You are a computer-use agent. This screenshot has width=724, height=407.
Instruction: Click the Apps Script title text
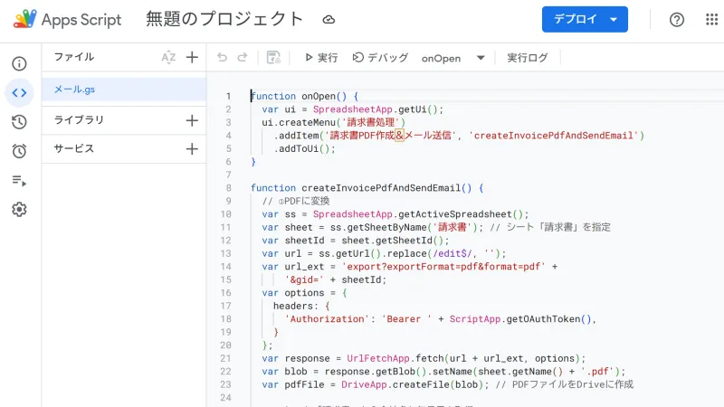(81, 20)
